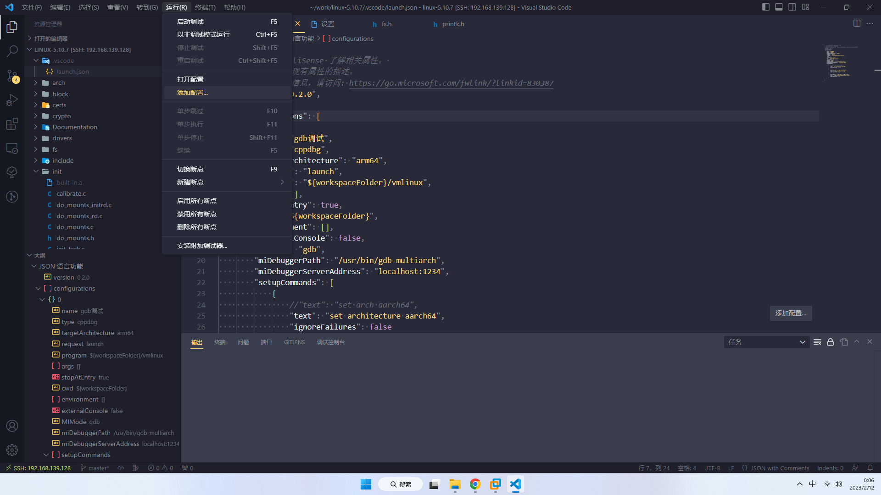Viewport: 881px width, 495px height.
Task: Switch to Terminal panel tab
Action: tap(220, 342)
